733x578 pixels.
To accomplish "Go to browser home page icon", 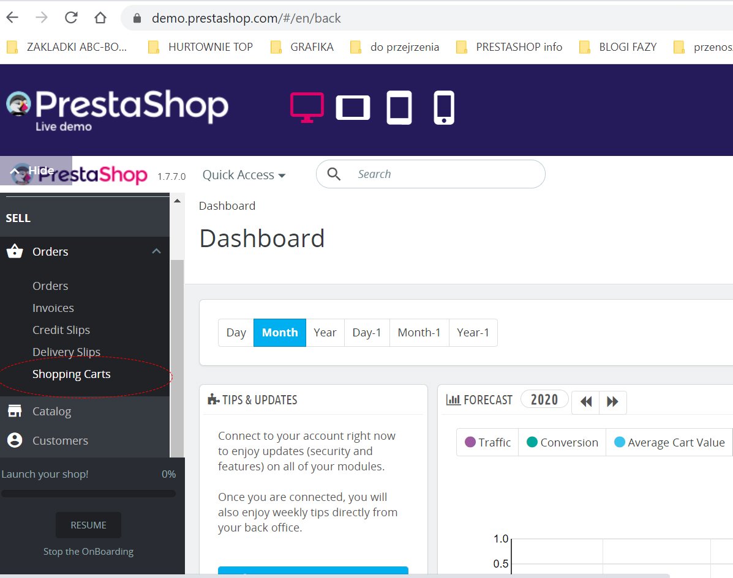I will click(100, 18).
